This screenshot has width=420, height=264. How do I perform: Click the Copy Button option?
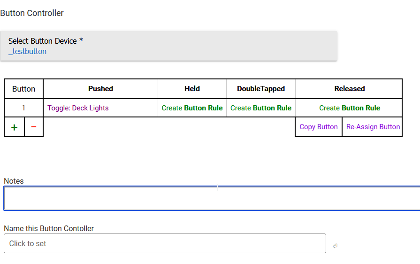click(x=319, y=127)
